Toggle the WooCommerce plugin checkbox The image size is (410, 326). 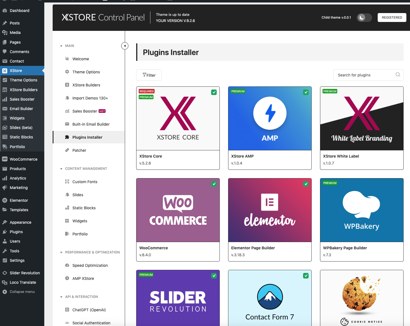point(214,184)
